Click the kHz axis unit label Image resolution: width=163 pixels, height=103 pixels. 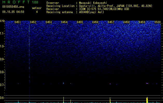[2, 21]
